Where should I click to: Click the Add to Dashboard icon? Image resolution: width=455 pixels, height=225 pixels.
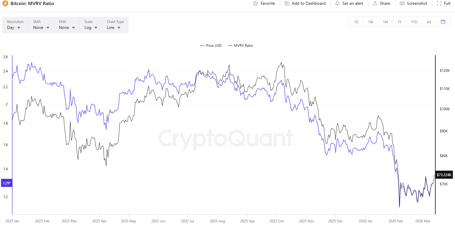tap(287, 3)
